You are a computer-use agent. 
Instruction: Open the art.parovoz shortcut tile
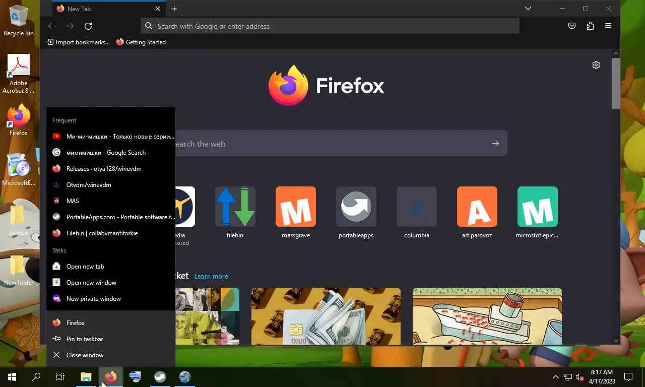(477, 213)
